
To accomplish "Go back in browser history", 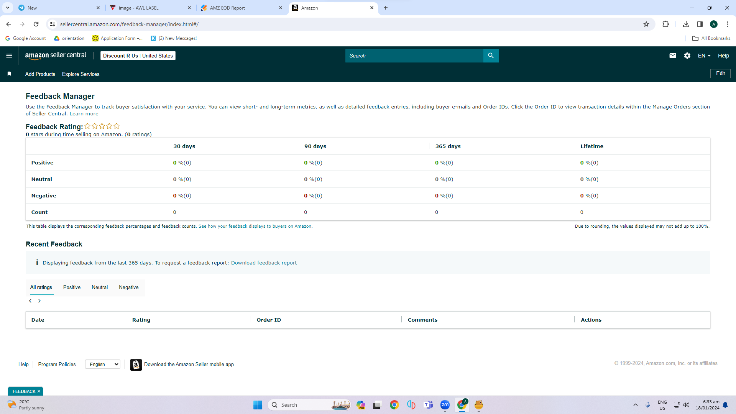I will 8,24.
